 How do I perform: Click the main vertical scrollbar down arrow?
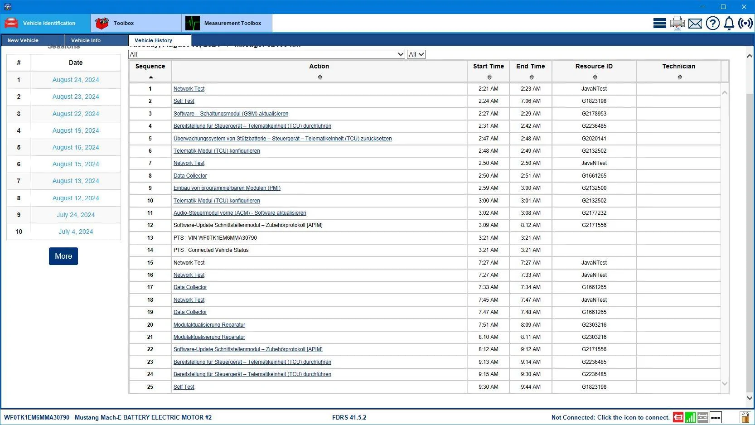[750, 398]
